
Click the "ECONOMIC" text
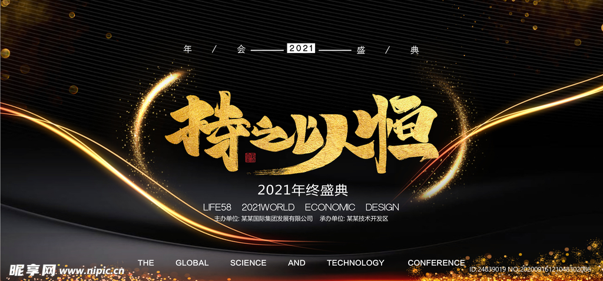[330, 207]
